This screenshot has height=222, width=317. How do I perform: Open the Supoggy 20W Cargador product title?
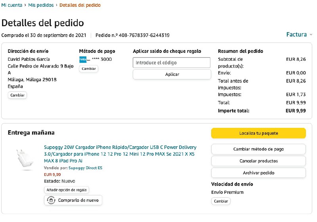pos(120,154)
